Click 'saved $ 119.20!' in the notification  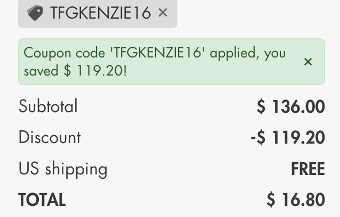(75, 70)
